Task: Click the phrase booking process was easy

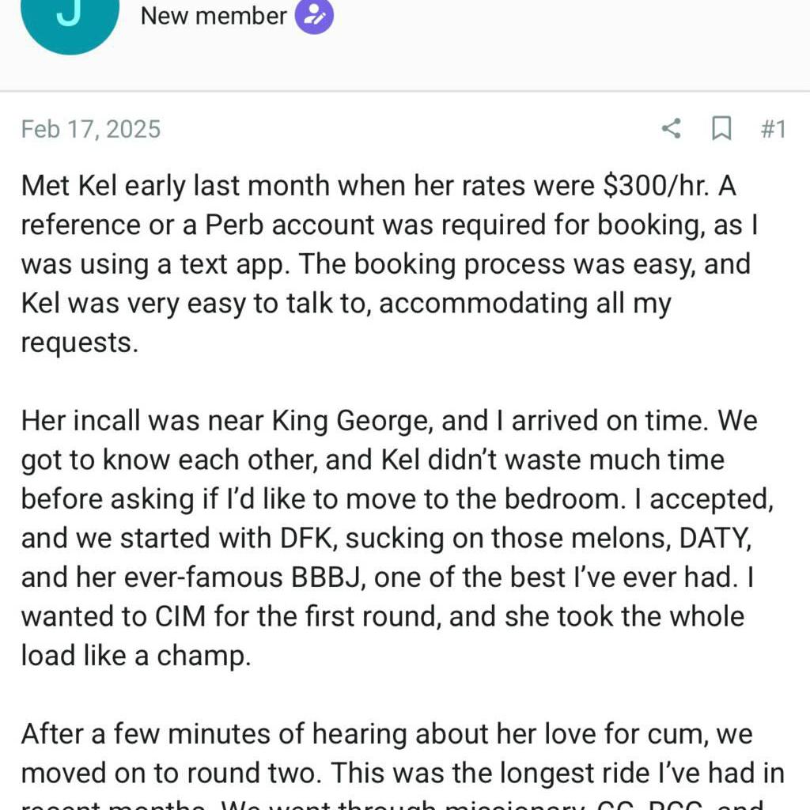Action: (x=524, y=264)
